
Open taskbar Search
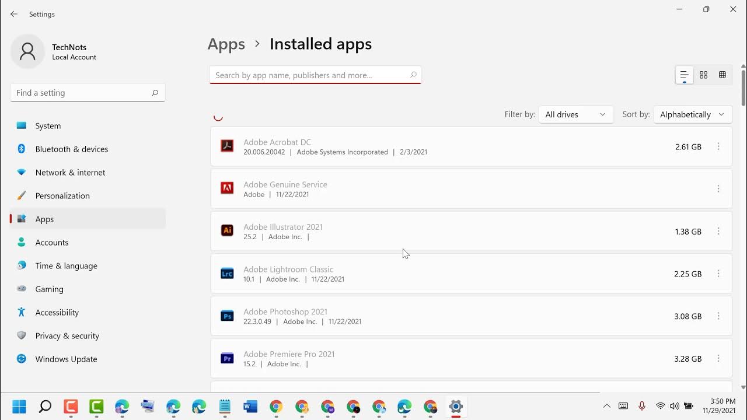[x=45, y=407]
